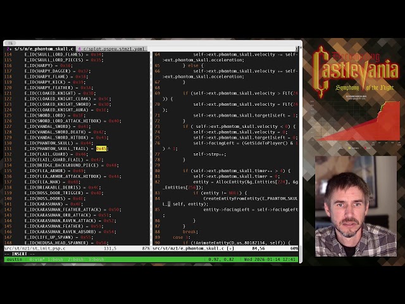Click the tmux session name austin
The width and height of the screenshot is (405, 304).
[15, 259]
